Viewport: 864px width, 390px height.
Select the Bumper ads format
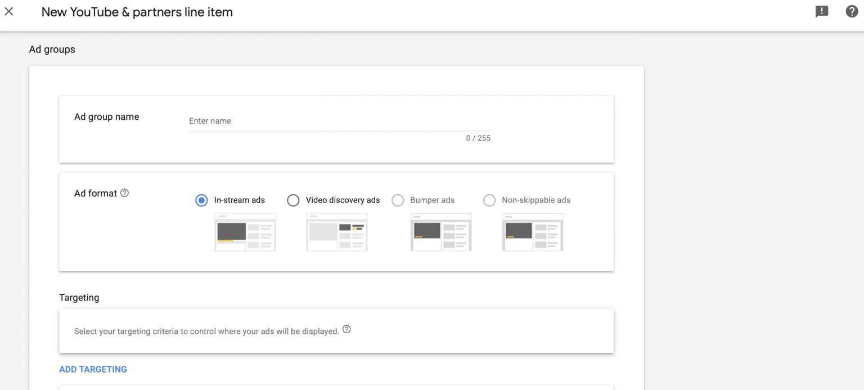(x=398, y=200)
